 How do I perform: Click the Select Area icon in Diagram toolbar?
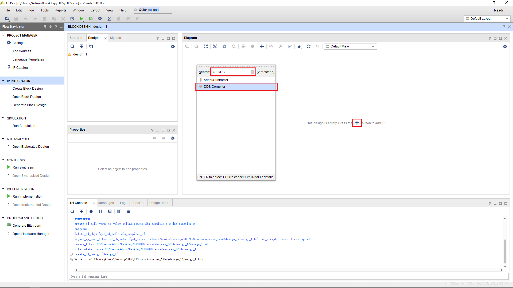tap(215, 46)
